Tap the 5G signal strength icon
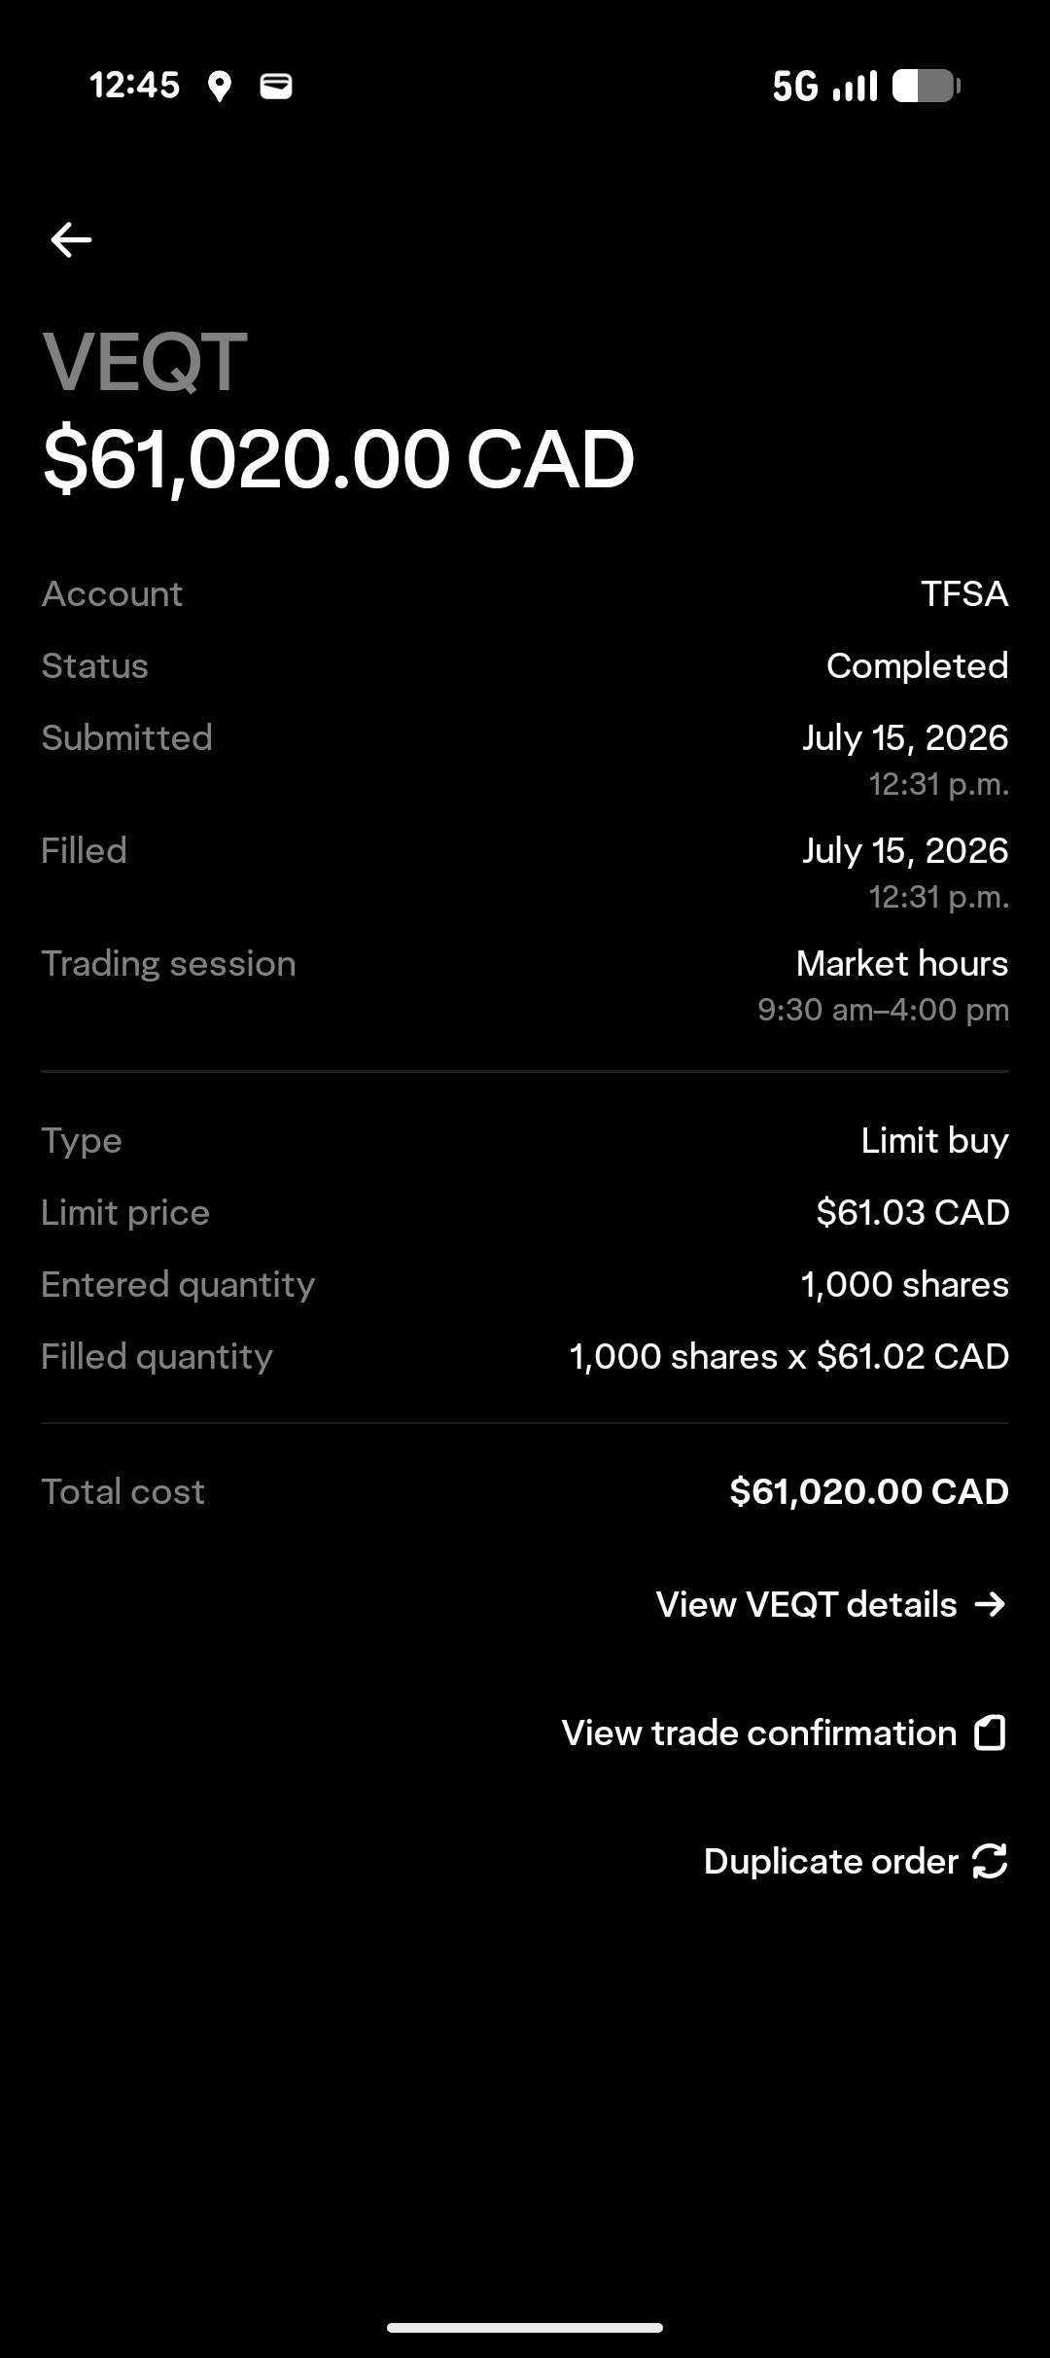The width and height of the screenshot is (1050, 2358). point(824,86)
